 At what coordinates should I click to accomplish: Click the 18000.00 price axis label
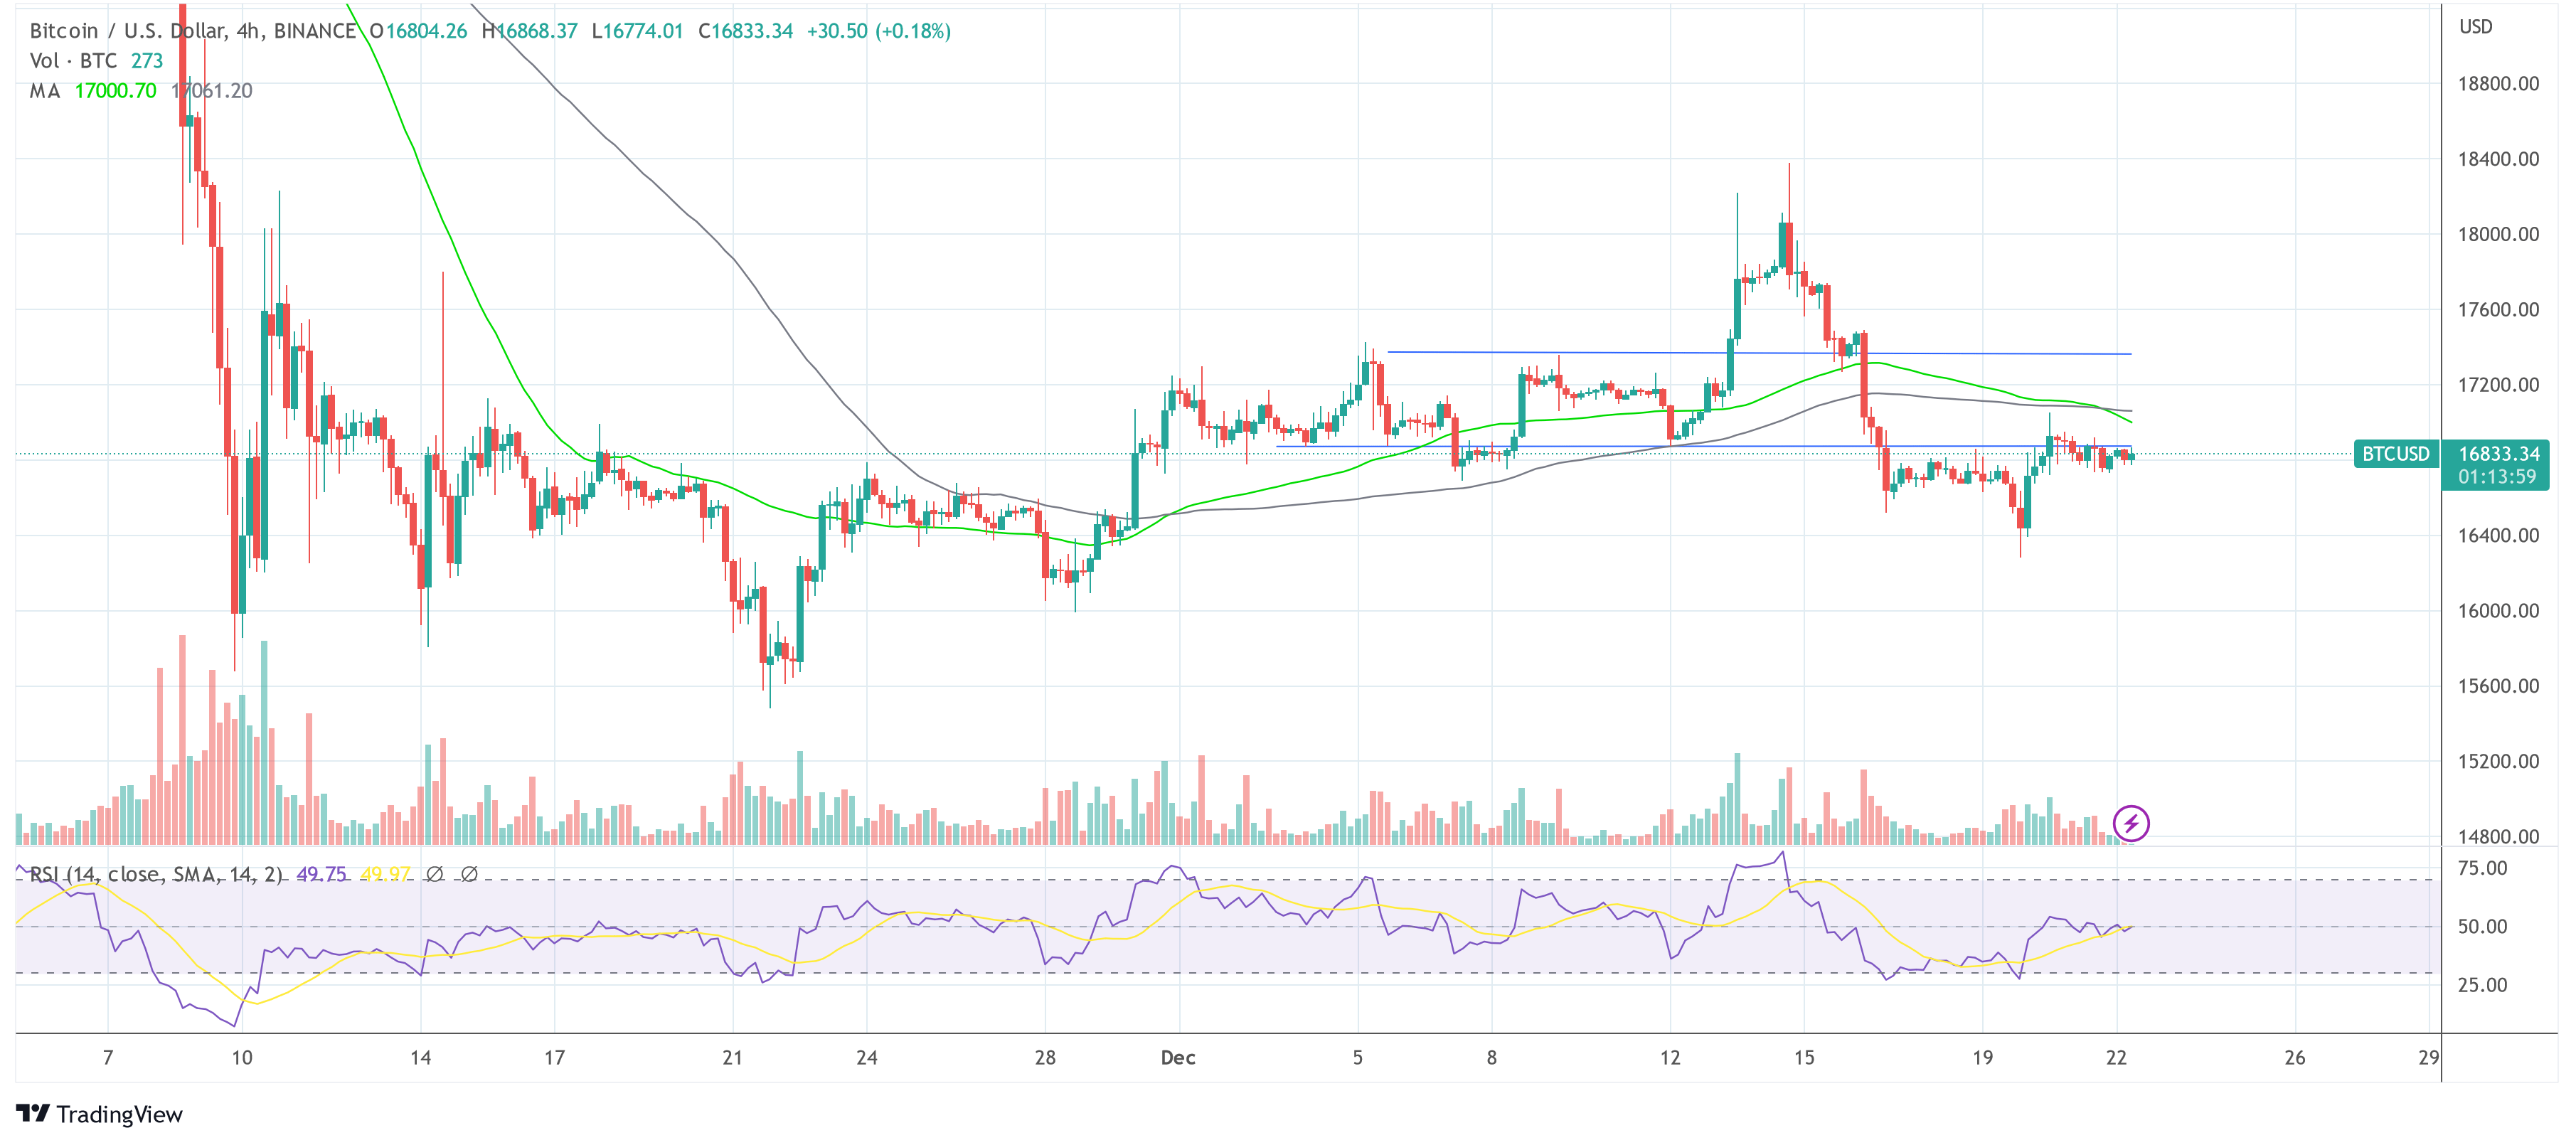(x=2498, y=234)
